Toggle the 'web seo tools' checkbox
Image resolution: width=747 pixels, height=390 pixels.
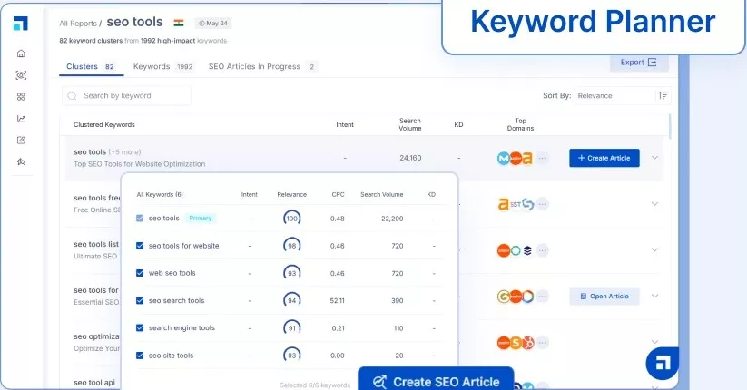pyautogui.click(x=140, y=273)
